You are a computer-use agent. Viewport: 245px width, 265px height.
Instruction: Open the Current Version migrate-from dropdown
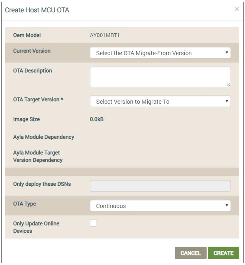pos(160,53)
